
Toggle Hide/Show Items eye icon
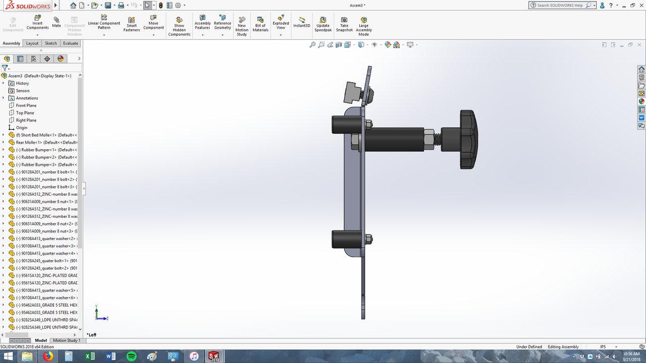[374, 45]
